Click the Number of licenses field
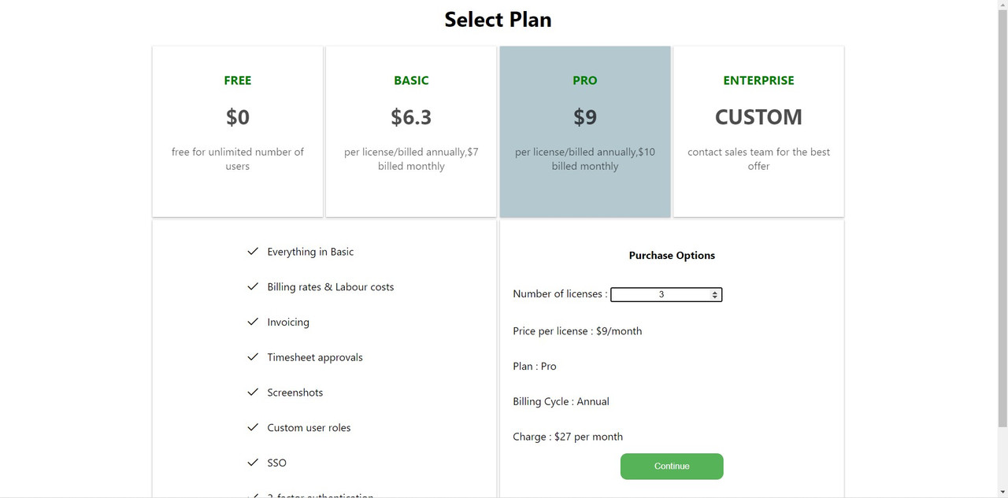Image resolution: width=1008 pixels, height=498 pixels. (x=660, y=294)
